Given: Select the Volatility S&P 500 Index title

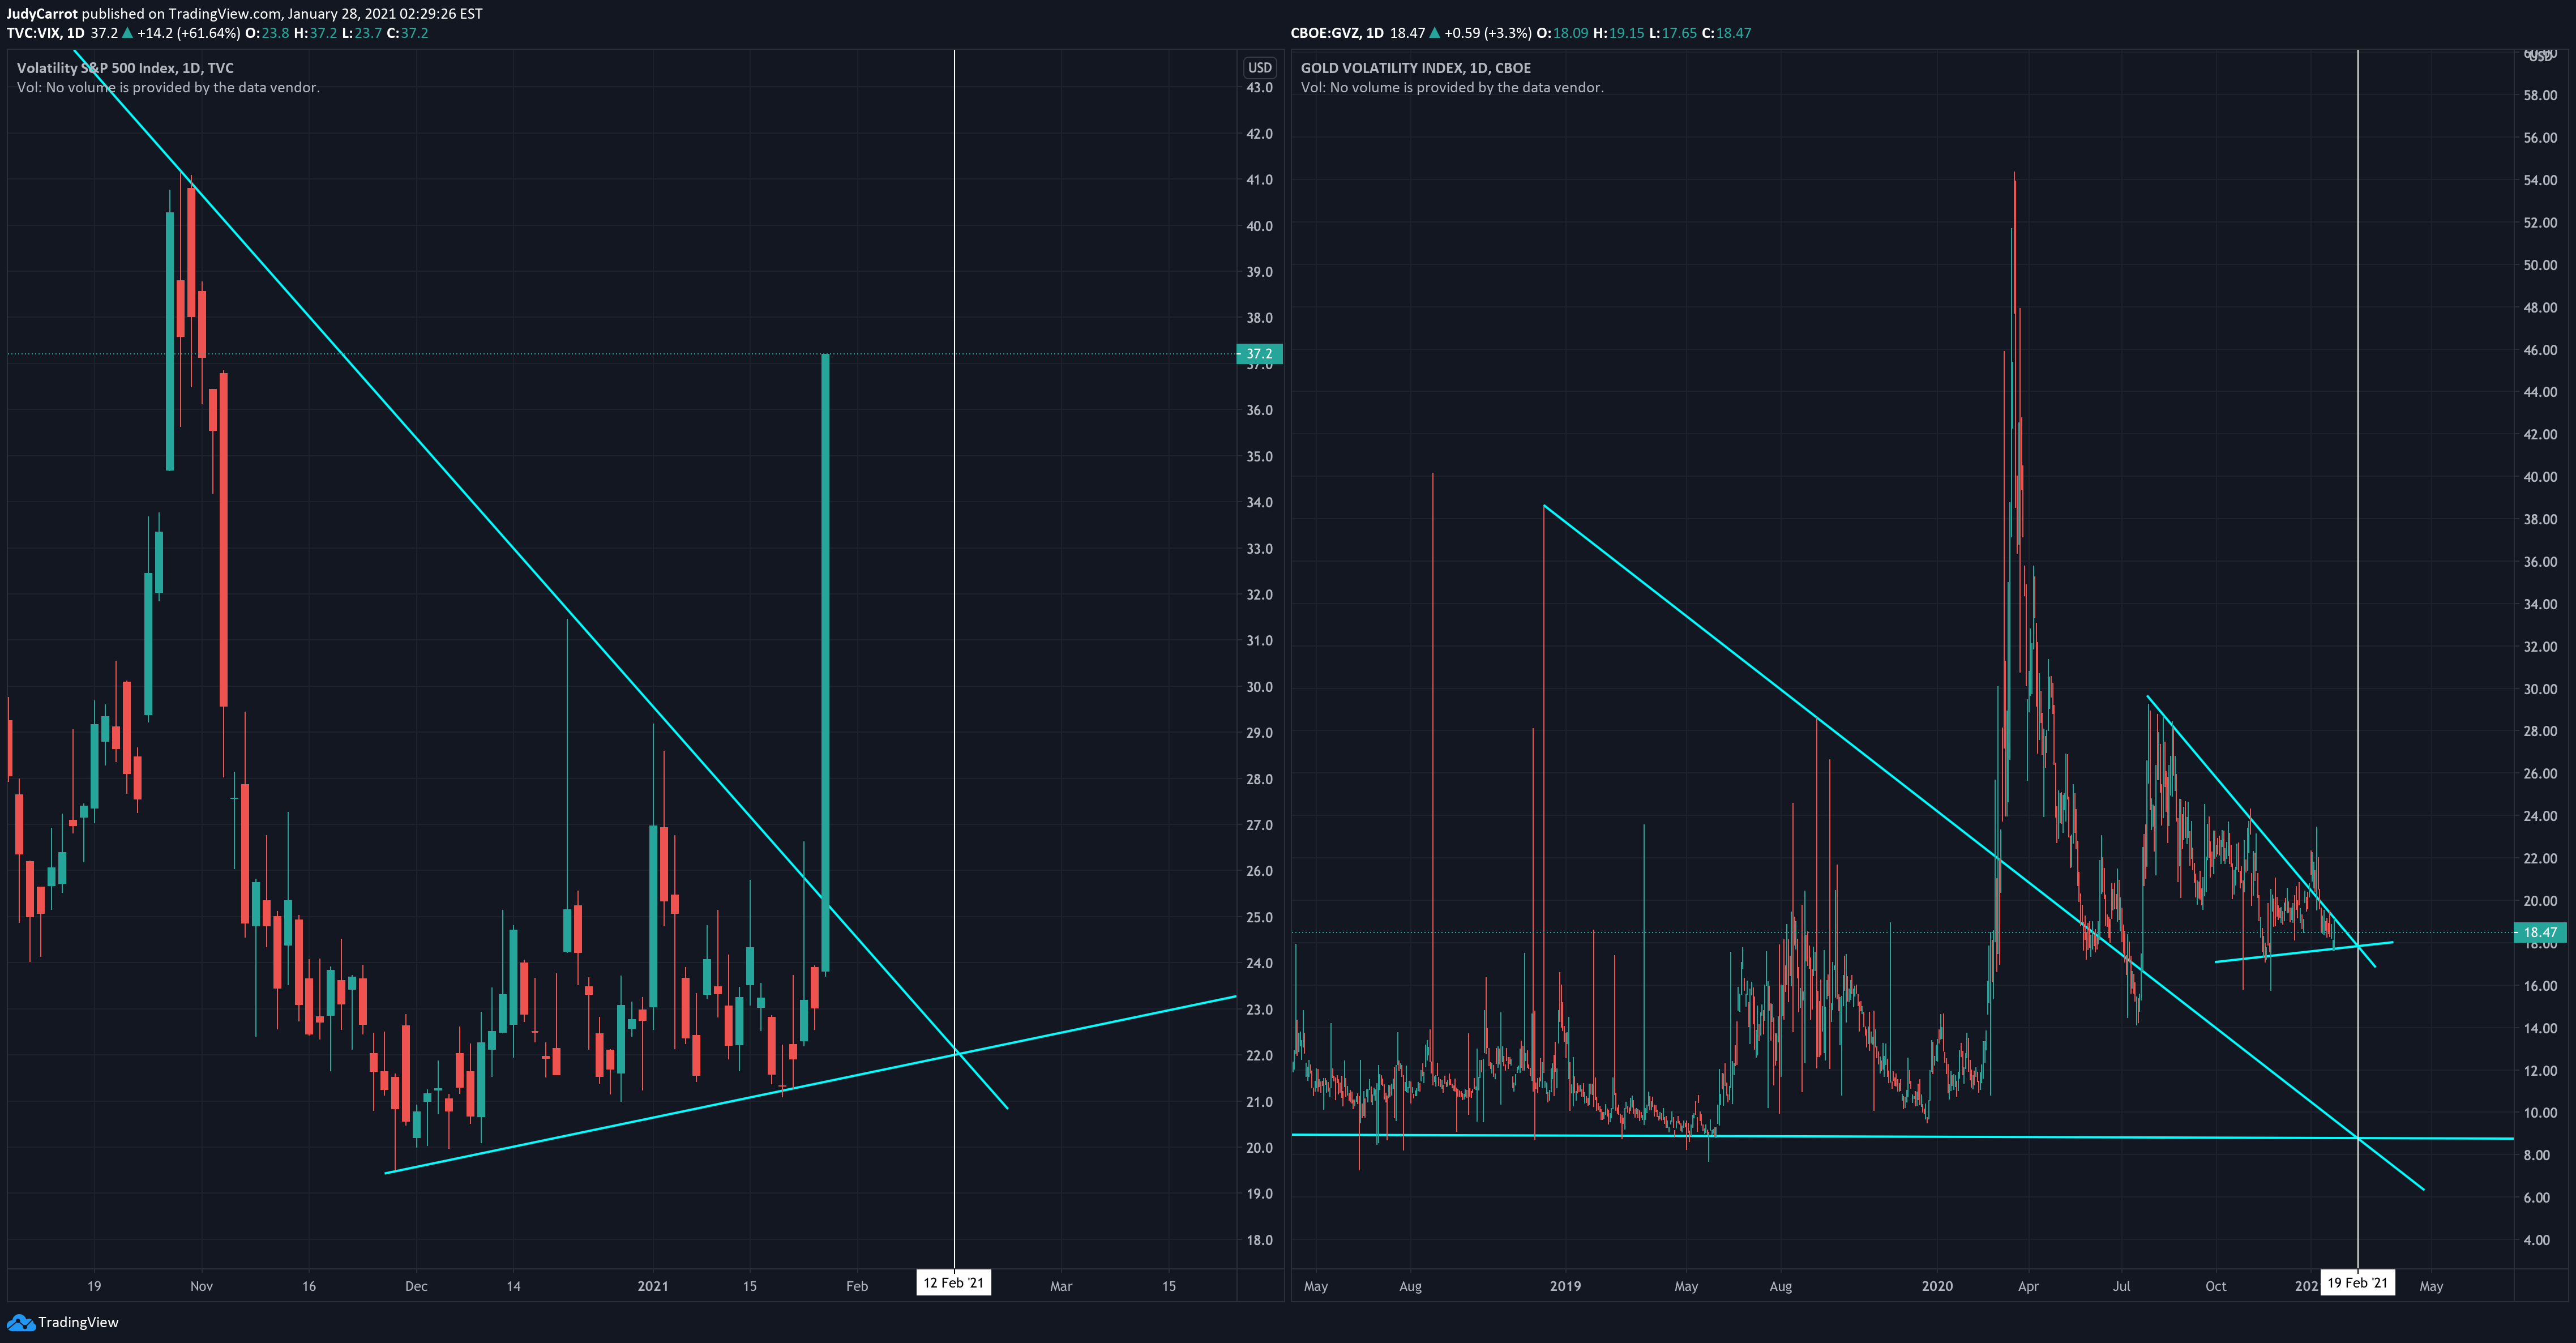Looking at the screenshot, I should pos(125,68).
